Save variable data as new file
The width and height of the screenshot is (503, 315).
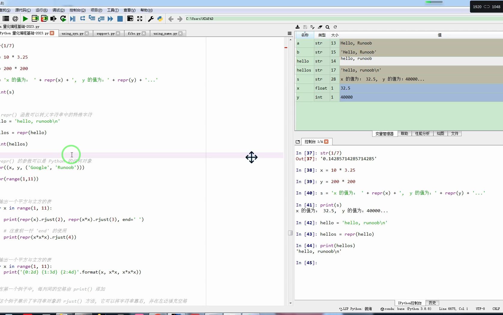coord(312,27)
